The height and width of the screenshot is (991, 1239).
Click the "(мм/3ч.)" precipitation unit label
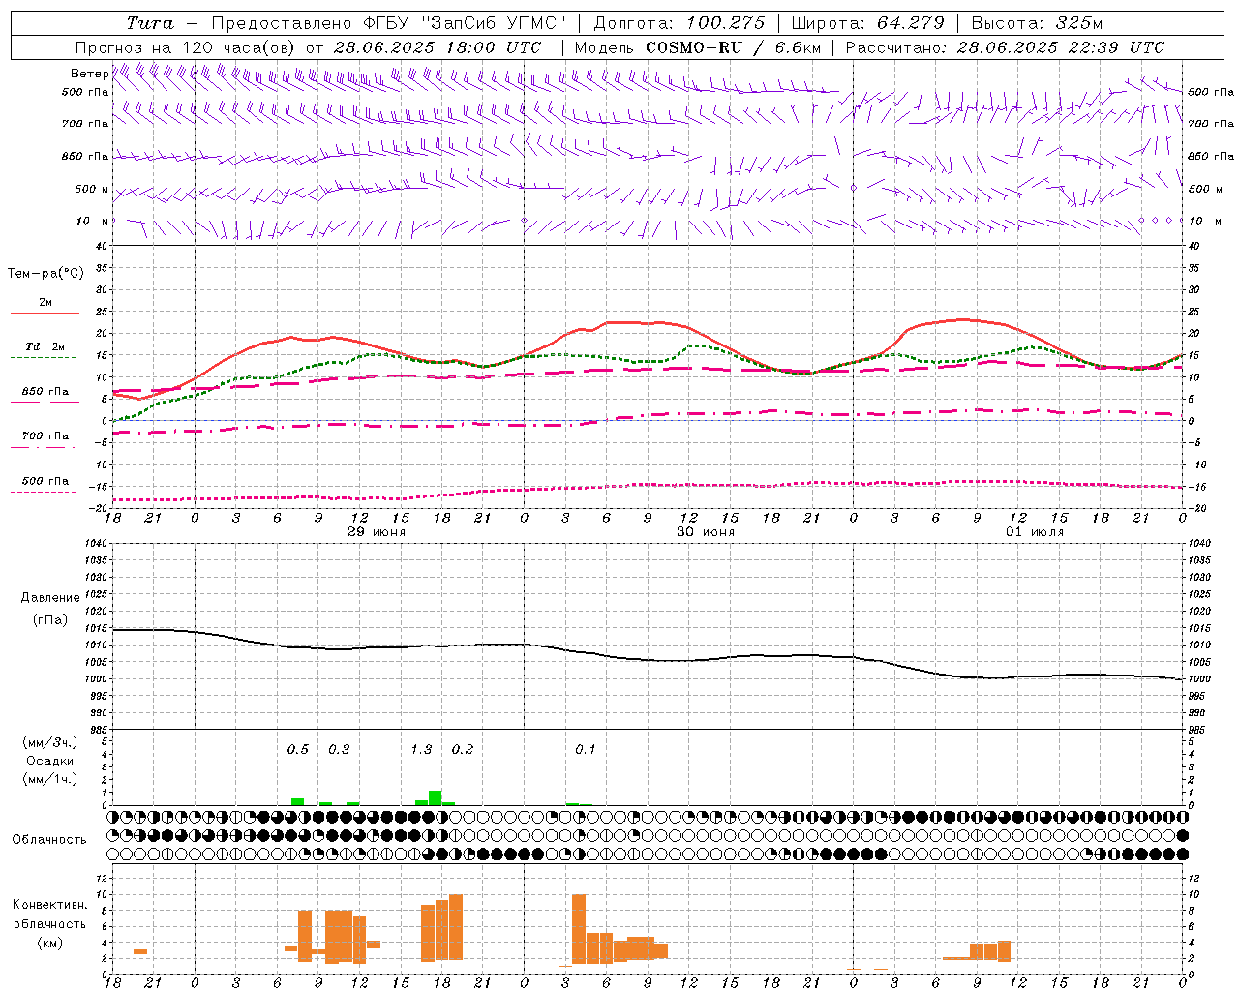pyautogui.click(x=49, y=743)
